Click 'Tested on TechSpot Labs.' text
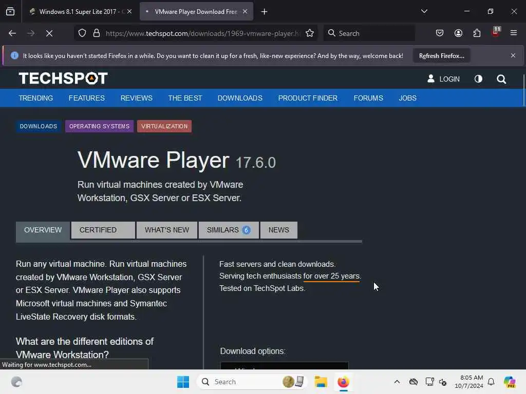 pyautogui.click(x=262, y=288)
